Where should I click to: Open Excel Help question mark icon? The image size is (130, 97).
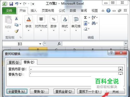[108, 10]
